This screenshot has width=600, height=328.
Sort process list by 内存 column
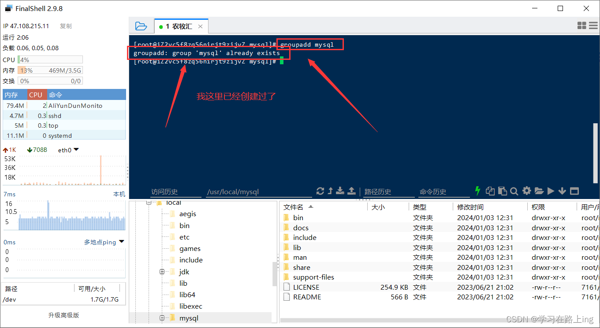click(15, 95)
